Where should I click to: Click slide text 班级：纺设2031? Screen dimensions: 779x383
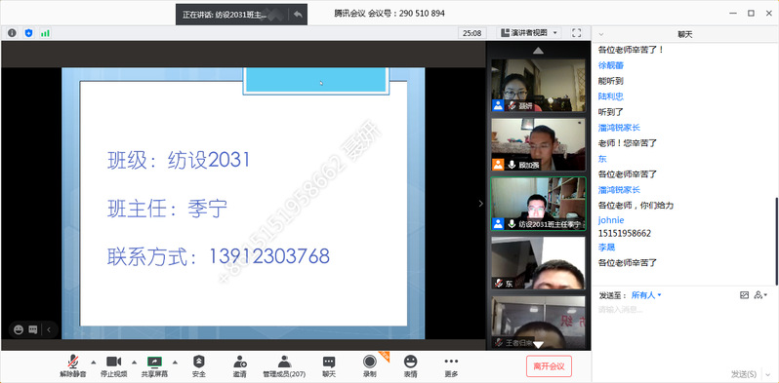click(179, 161)
